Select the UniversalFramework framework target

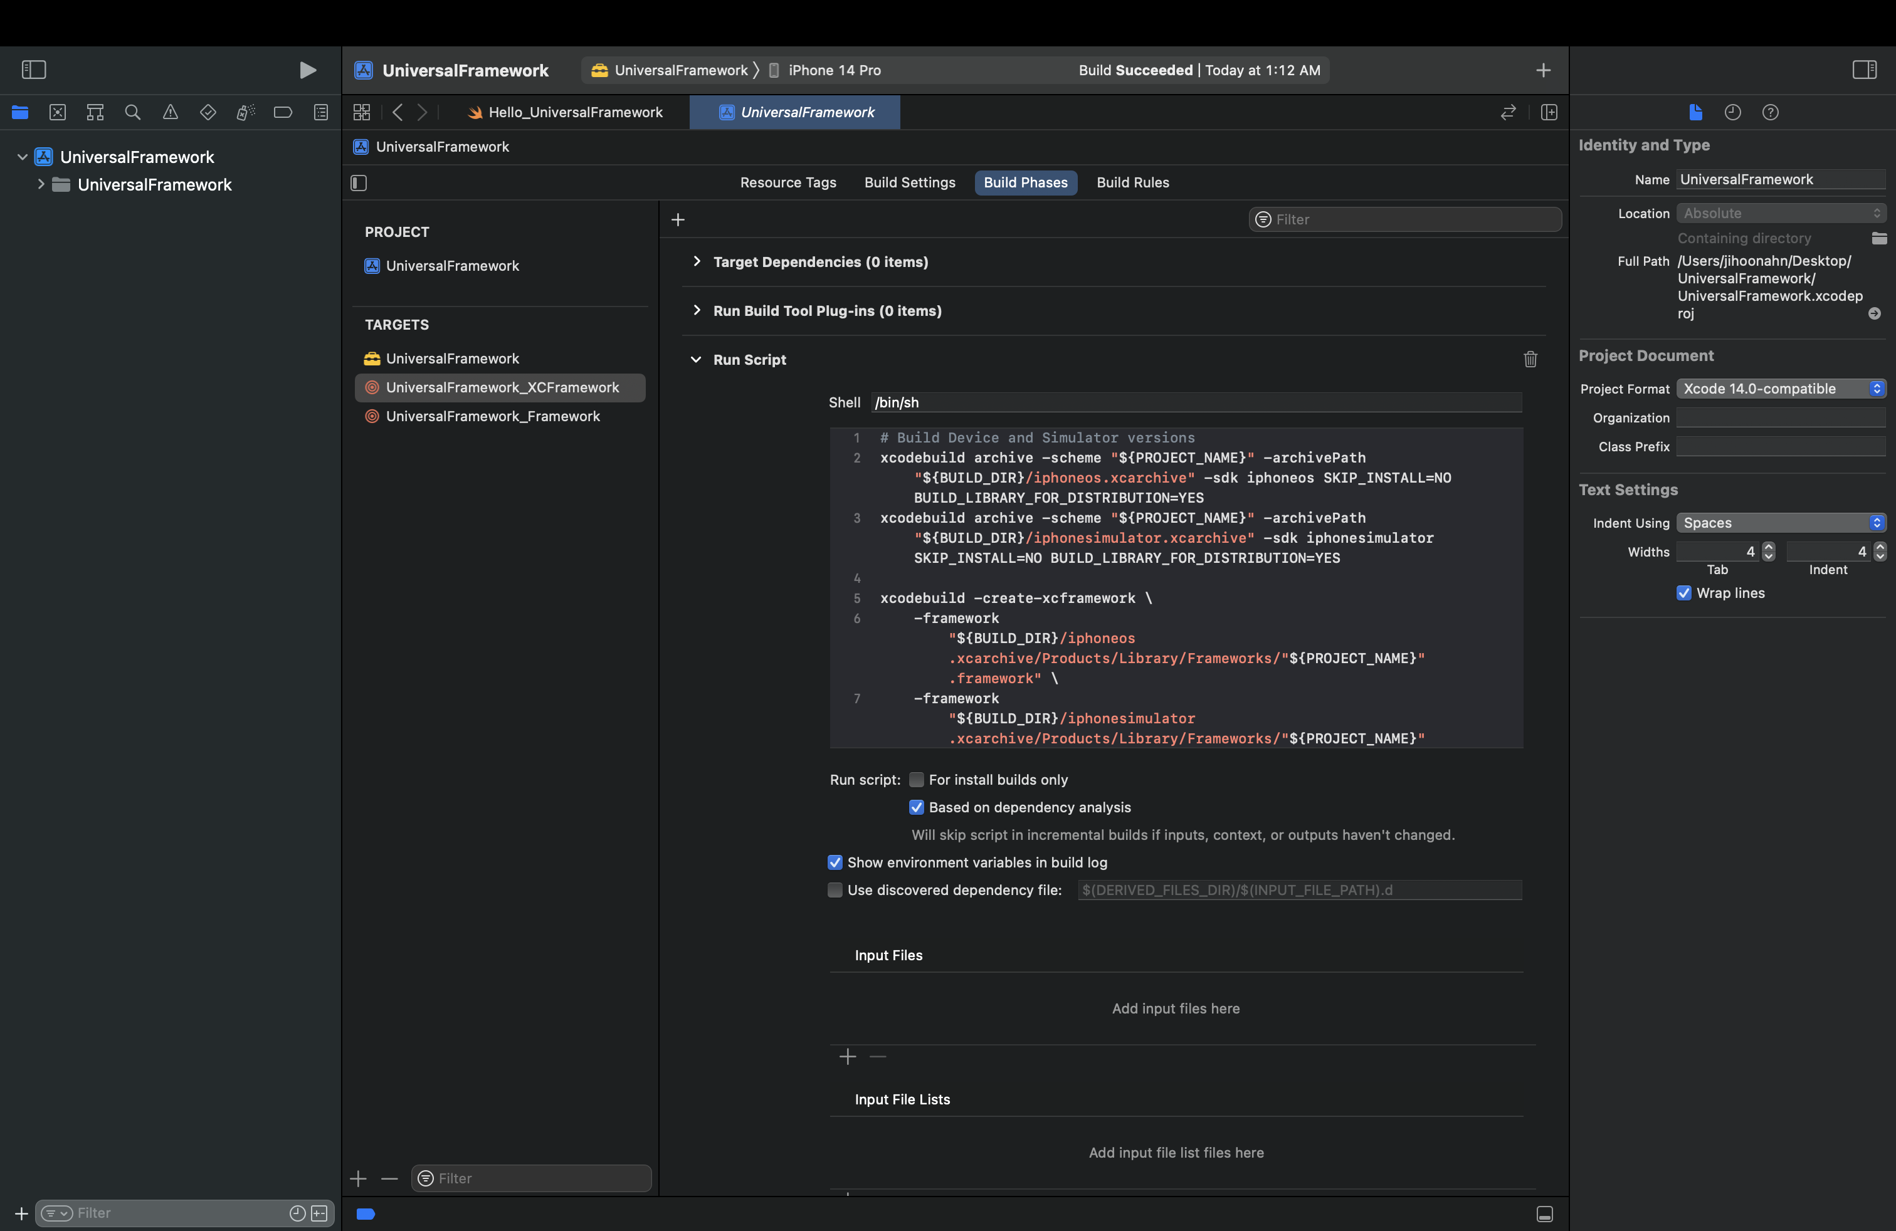(x=500, y=359)
